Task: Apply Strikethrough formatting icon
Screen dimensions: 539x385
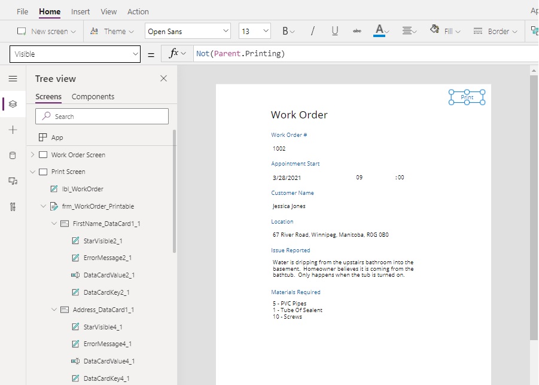Action: point(357,31)
